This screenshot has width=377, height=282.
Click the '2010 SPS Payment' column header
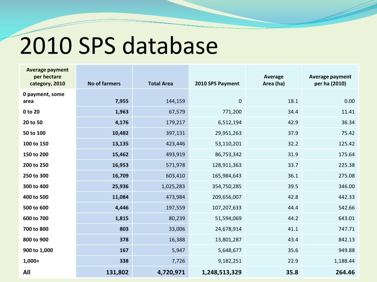click(217, 83)
